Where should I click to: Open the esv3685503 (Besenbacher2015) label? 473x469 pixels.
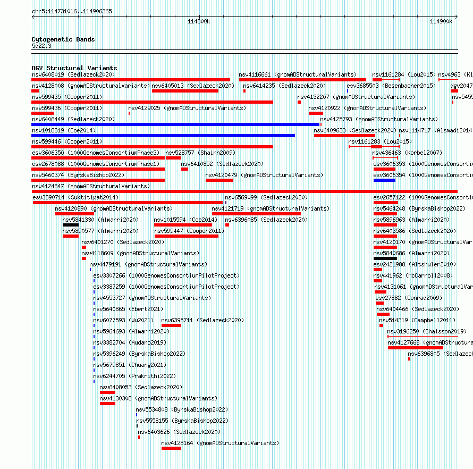tap(391, 86)
